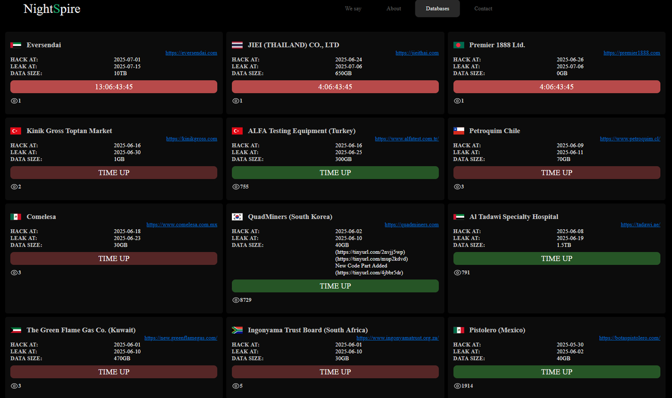Click the views eye icon under Green Flame
Viewport: 672px width, 398px height.
pos(14,386)
